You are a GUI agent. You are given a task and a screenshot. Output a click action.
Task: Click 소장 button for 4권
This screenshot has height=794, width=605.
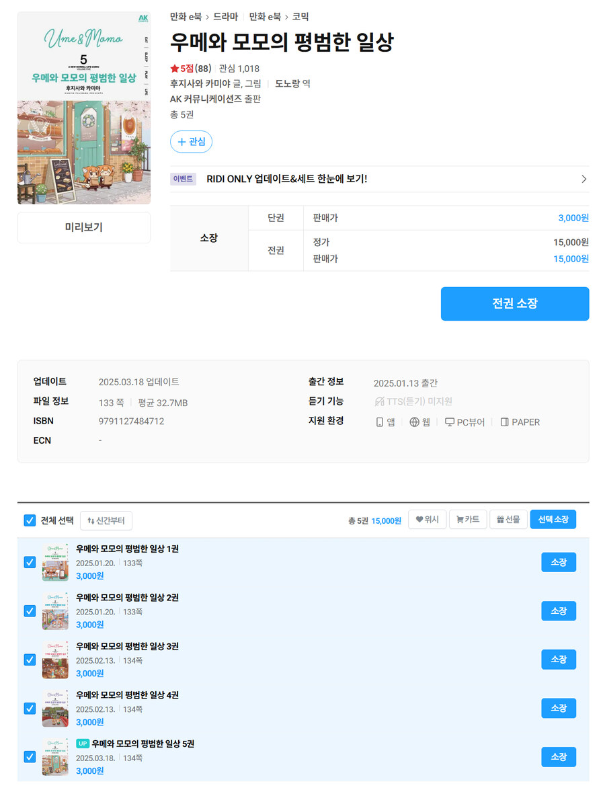pyautogui.click(x=559, y=708)
